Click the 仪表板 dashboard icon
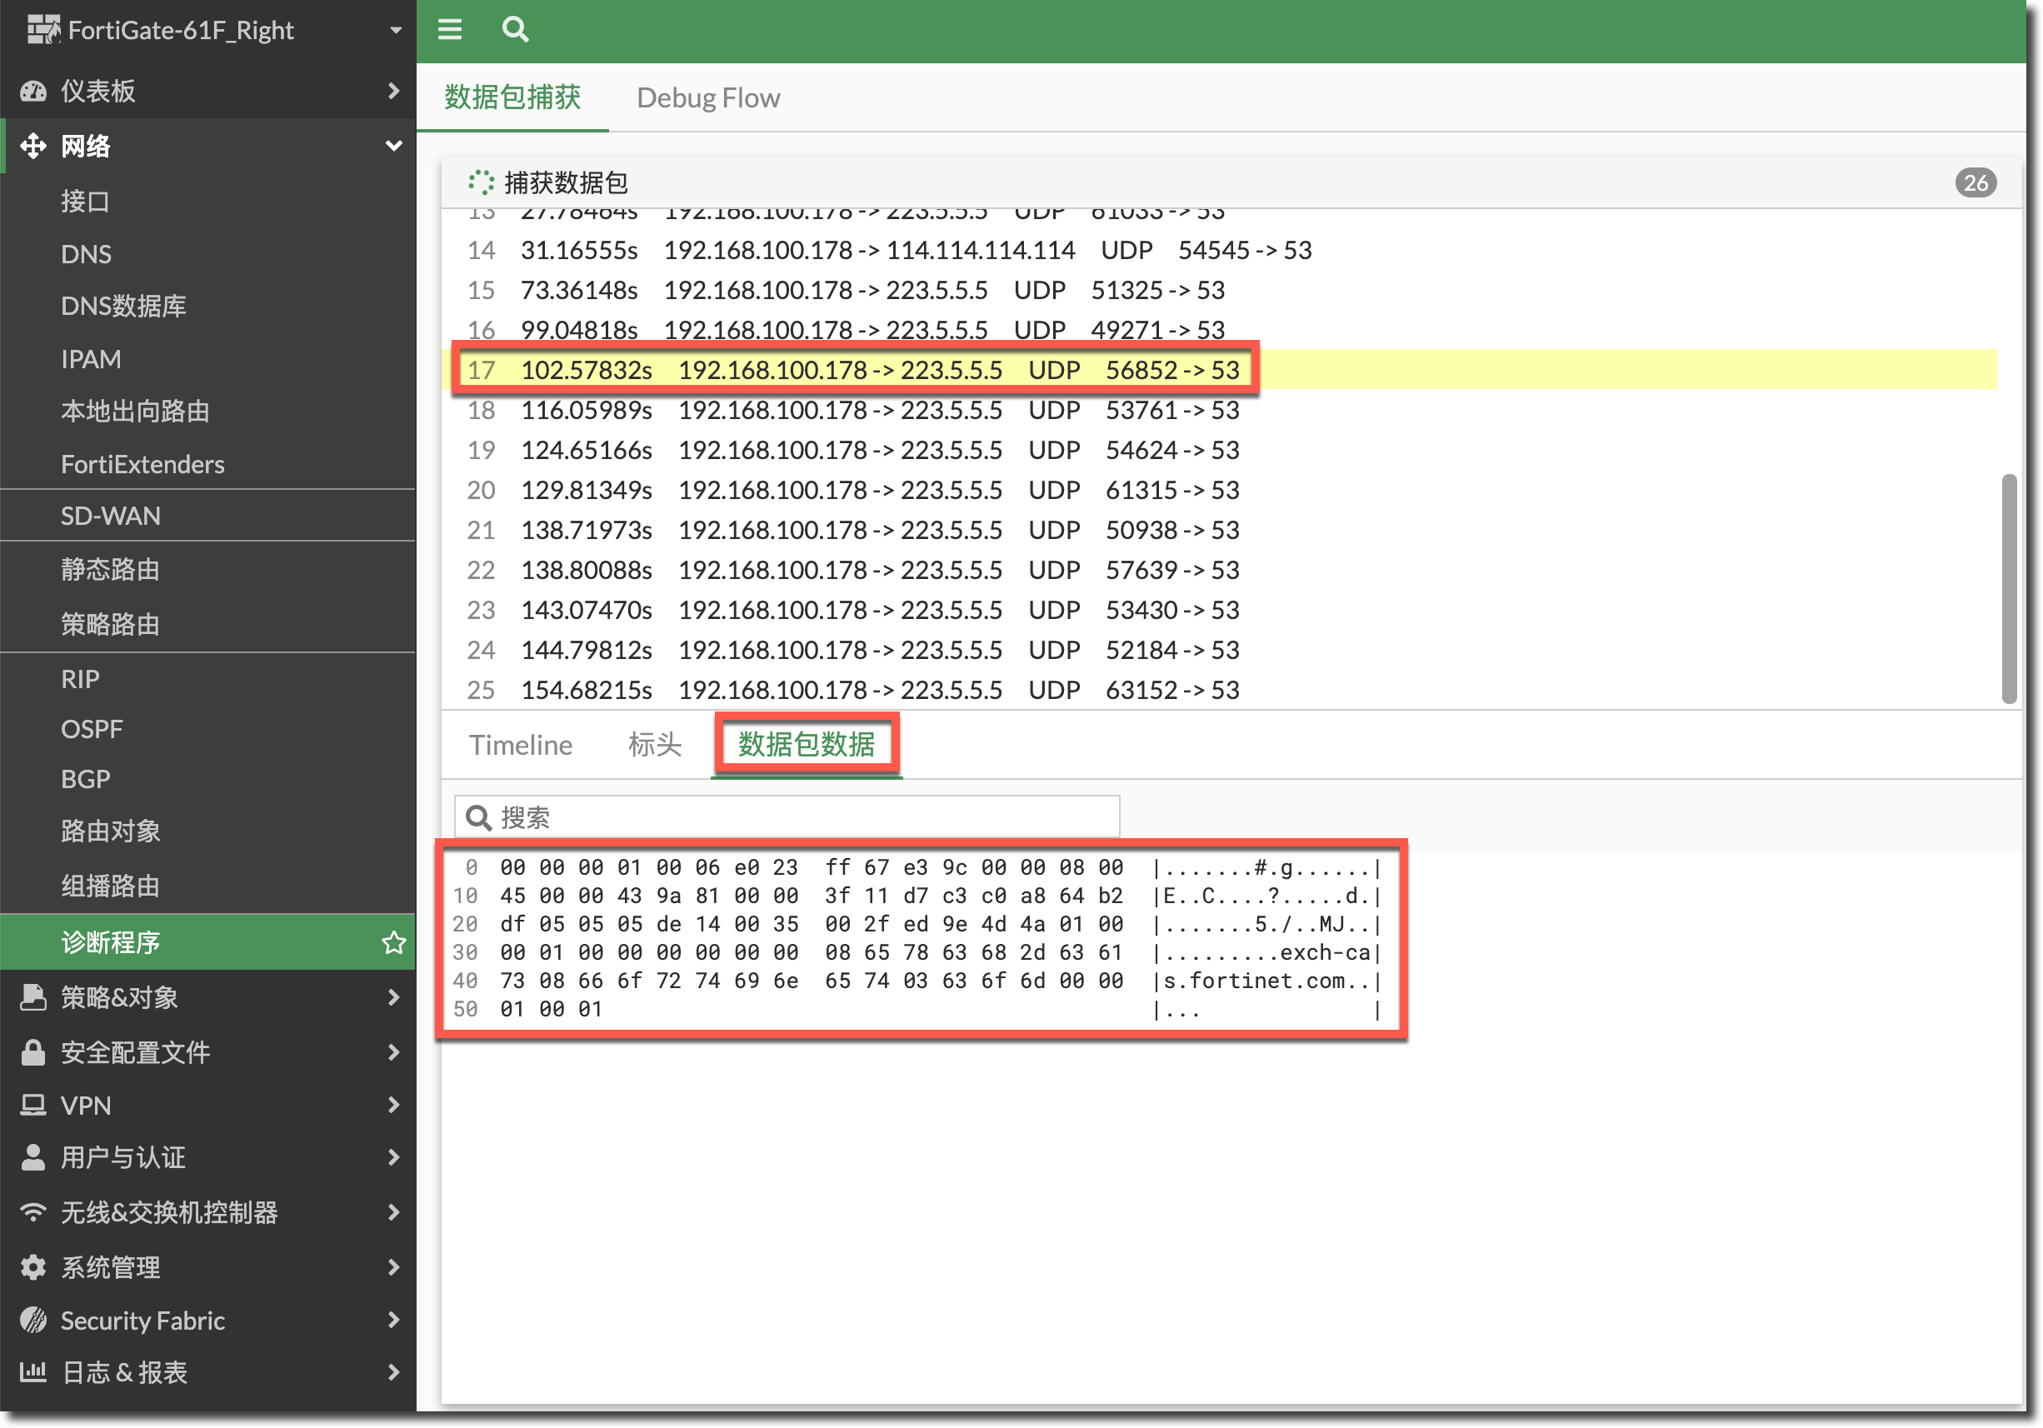This screenshot has height=1428, width=2043. click(x=34, y=91)
